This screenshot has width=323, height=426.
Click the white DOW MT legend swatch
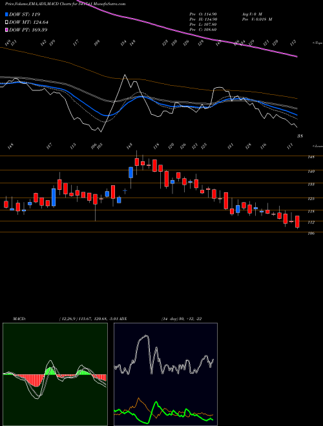tap(7, 23)
